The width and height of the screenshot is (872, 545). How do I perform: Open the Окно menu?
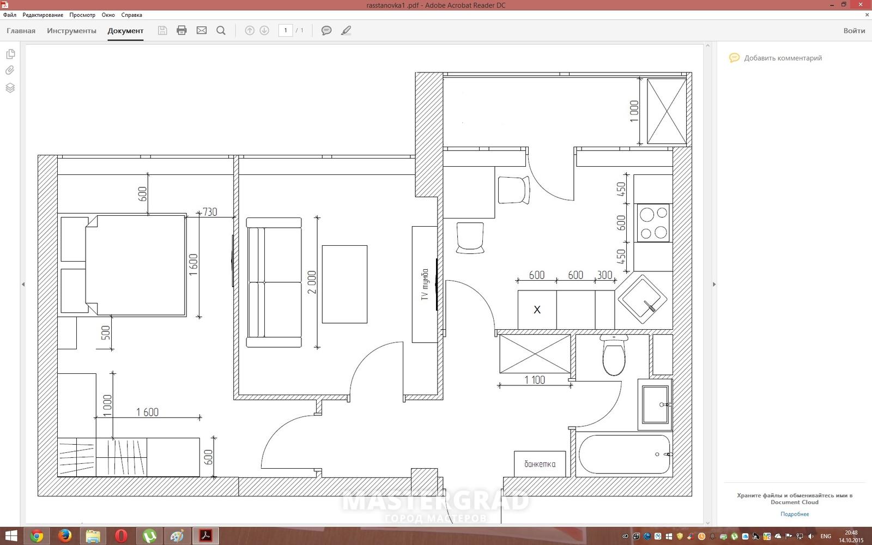point(108,15)
